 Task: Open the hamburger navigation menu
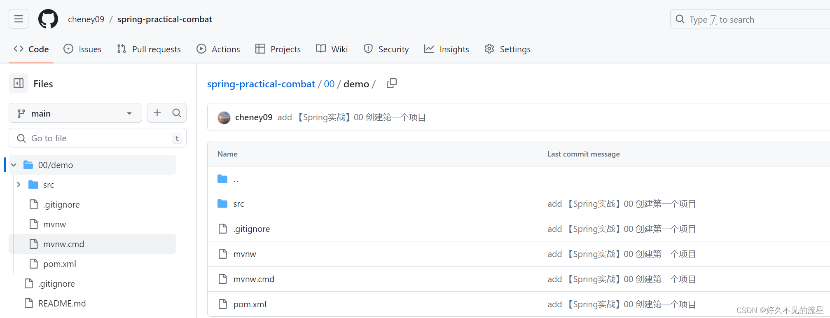tap(19, 19)
